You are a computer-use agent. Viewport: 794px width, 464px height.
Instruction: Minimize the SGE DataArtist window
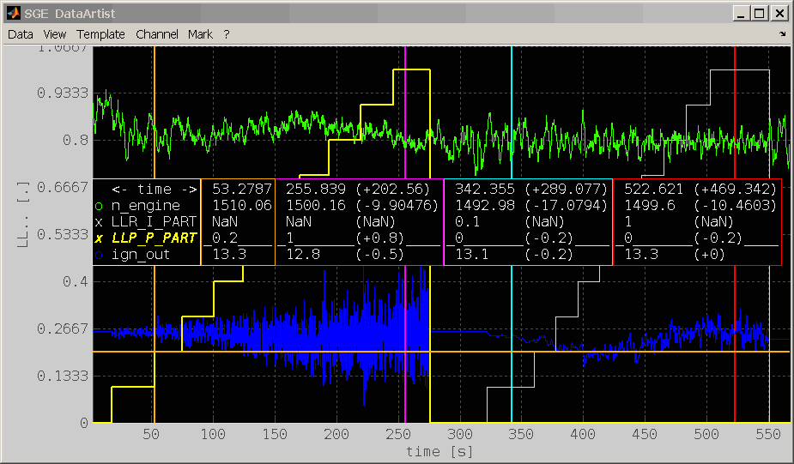point(742,14)
